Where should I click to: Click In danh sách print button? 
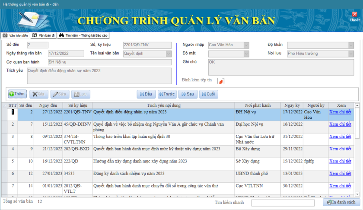pos(341,202)
